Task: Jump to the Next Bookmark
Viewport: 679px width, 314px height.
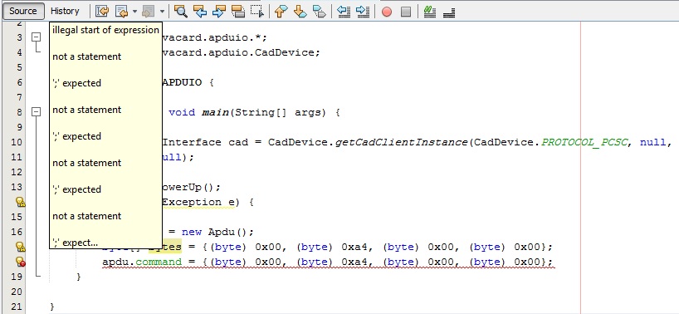Action: 300,12
